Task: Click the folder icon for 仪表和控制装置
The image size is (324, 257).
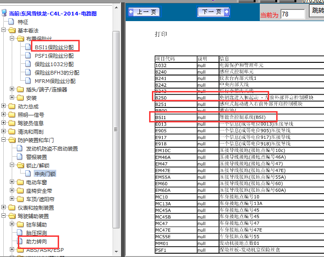Action: point(12,208)
